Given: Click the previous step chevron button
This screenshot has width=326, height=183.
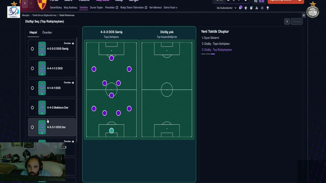Looking at the screenshot, I should point(287,21).
